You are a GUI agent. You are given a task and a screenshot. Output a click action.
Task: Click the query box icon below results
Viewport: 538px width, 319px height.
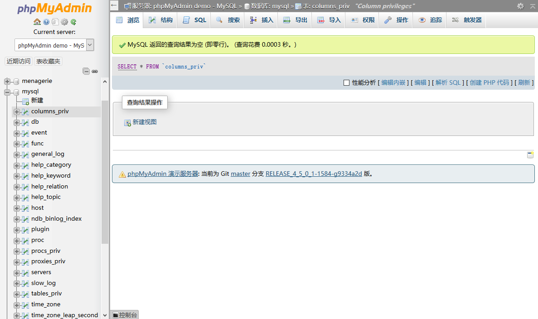point(530,155)
